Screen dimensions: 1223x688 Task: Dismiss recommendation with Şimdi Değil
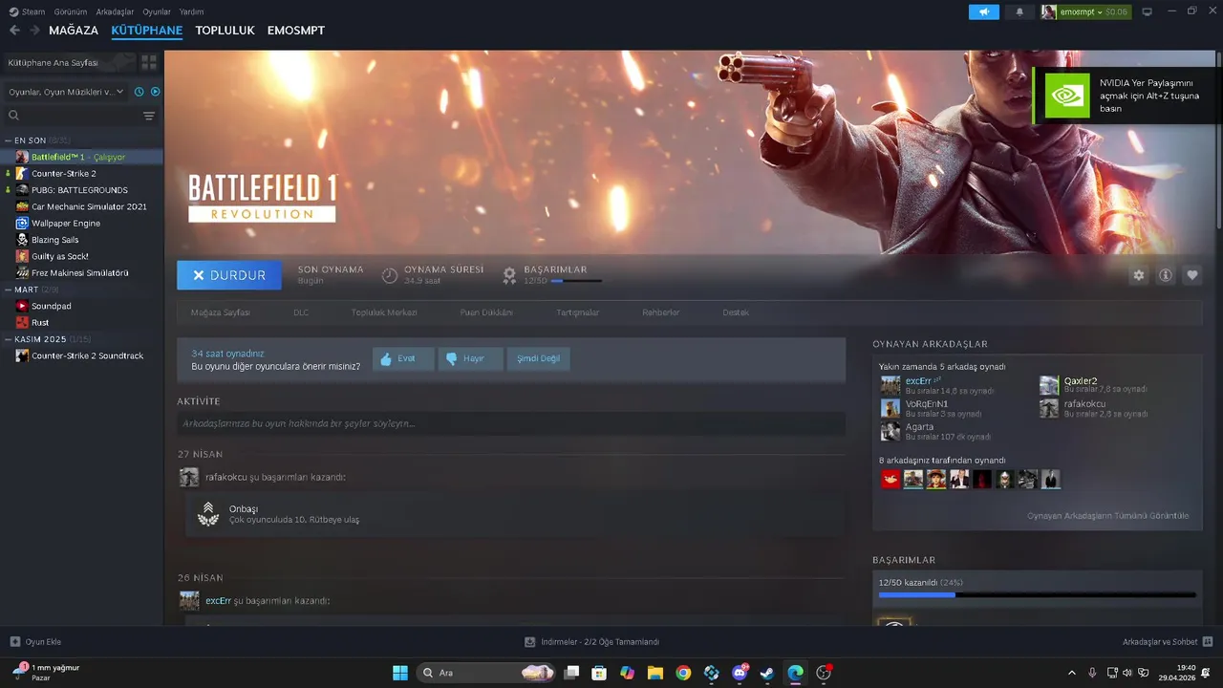[538, 358]
